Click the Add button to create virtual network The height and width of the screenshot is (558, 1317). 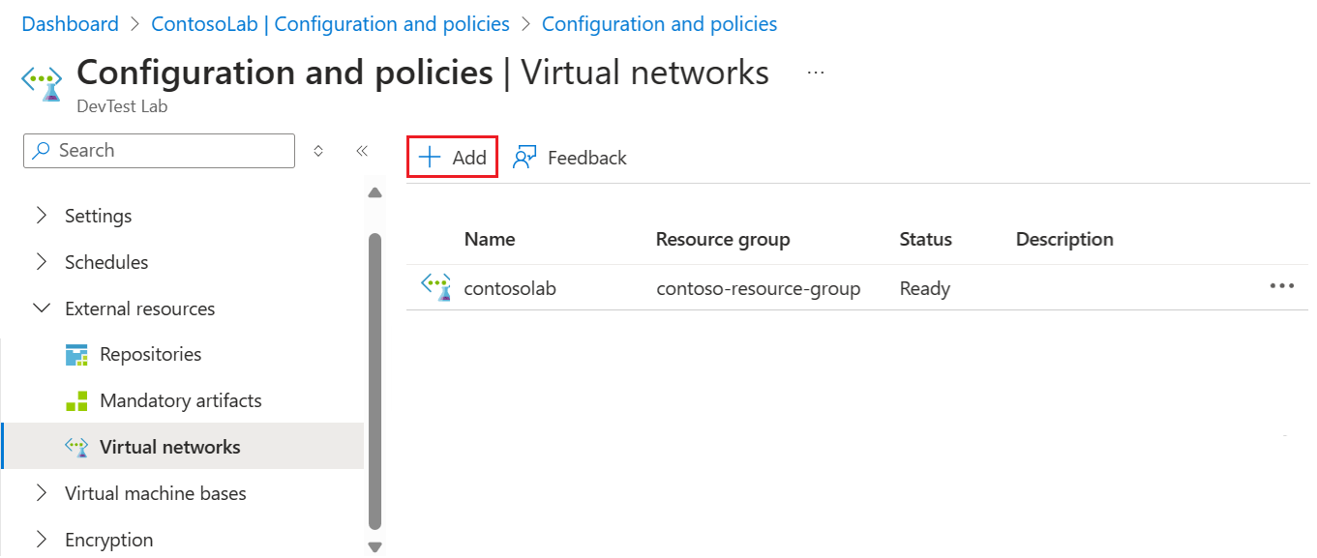452,157
